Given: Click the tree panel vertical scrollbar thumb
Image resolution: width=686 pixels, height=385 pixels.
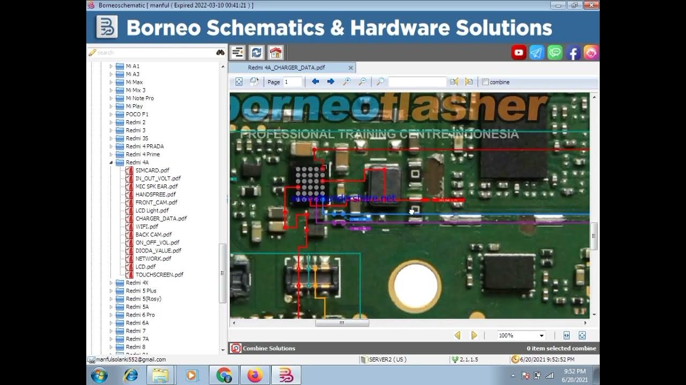Looking at the screenshot, I should (x=223, y=273).
